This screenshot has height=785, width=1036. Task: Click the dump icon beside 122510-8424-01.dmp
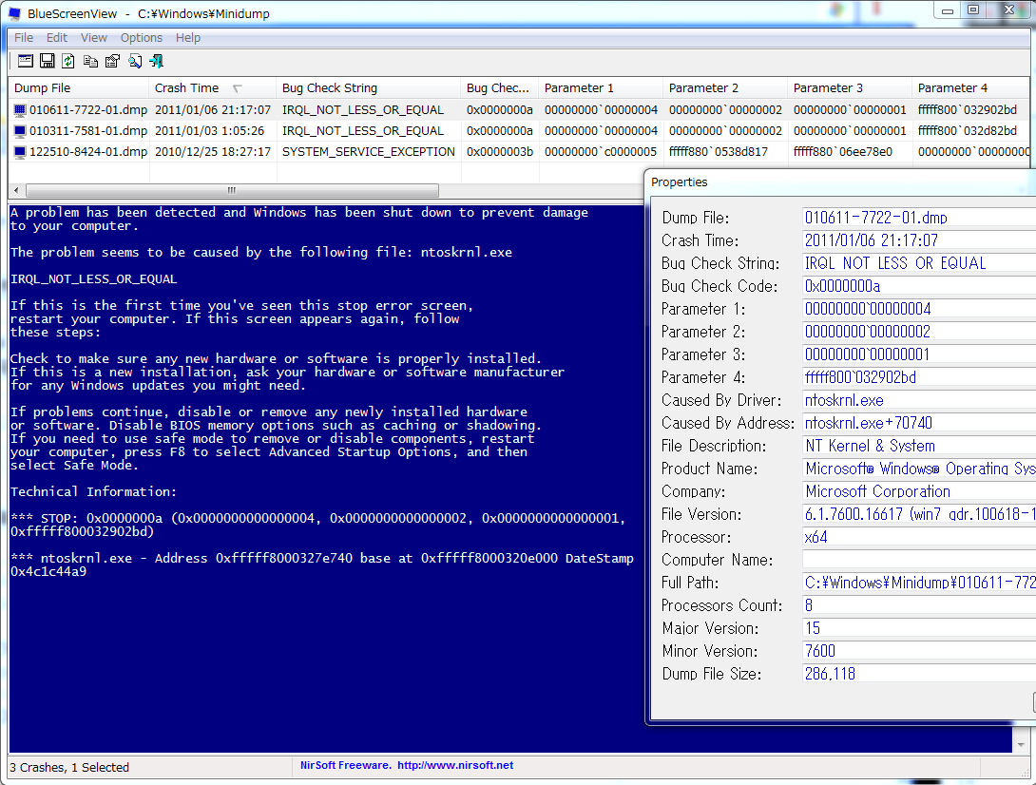click(20, 152)
